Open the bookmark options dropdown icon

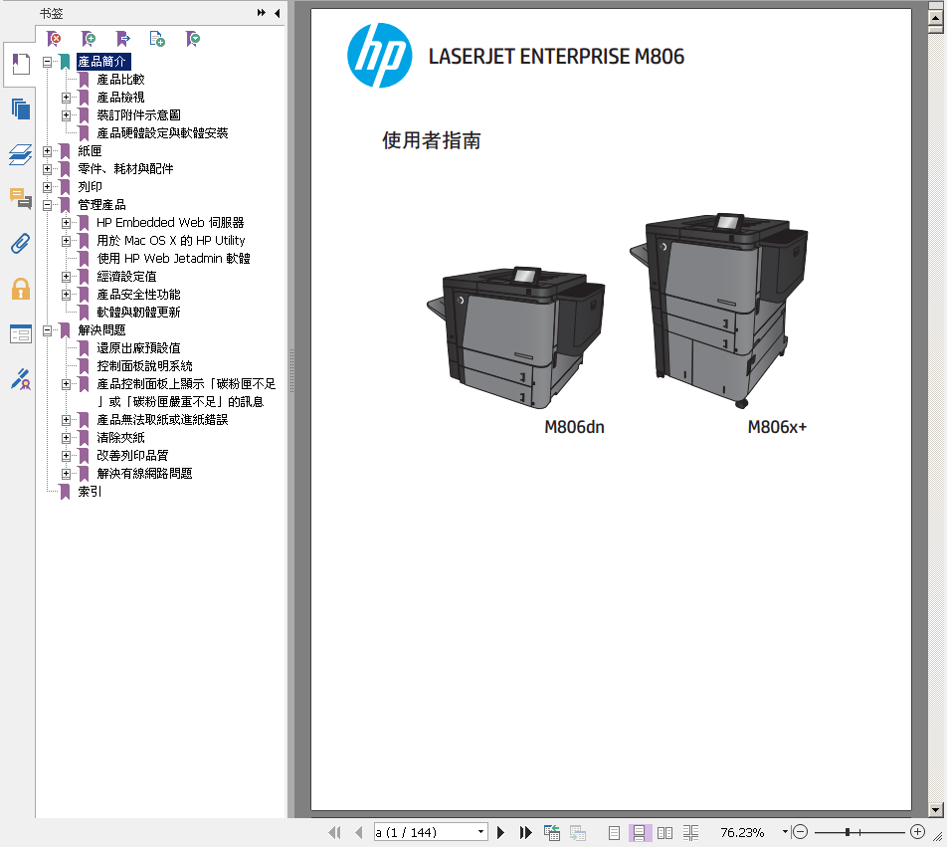pos(193,39)
